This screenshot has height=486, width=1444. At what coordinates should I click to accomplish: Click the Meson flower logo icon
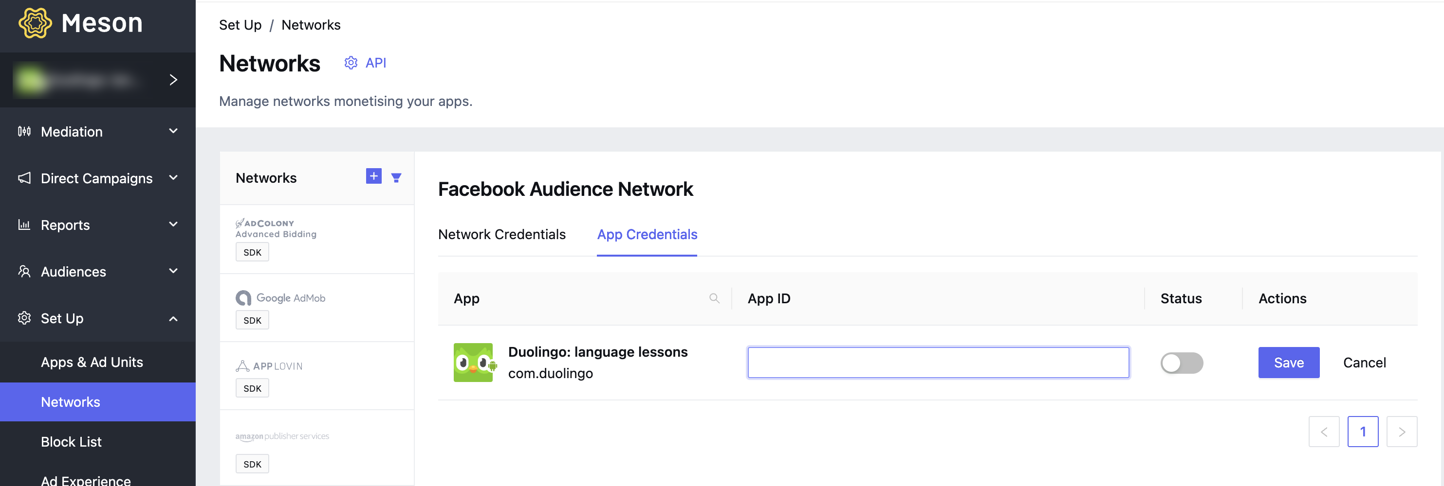[36, 23]
